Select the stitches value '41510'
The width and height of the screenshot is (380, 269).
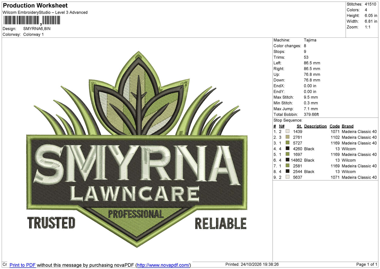[x=371, y=4]
